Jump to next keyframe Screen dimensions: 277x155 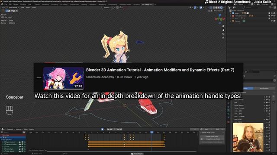(x=118, y=129)
